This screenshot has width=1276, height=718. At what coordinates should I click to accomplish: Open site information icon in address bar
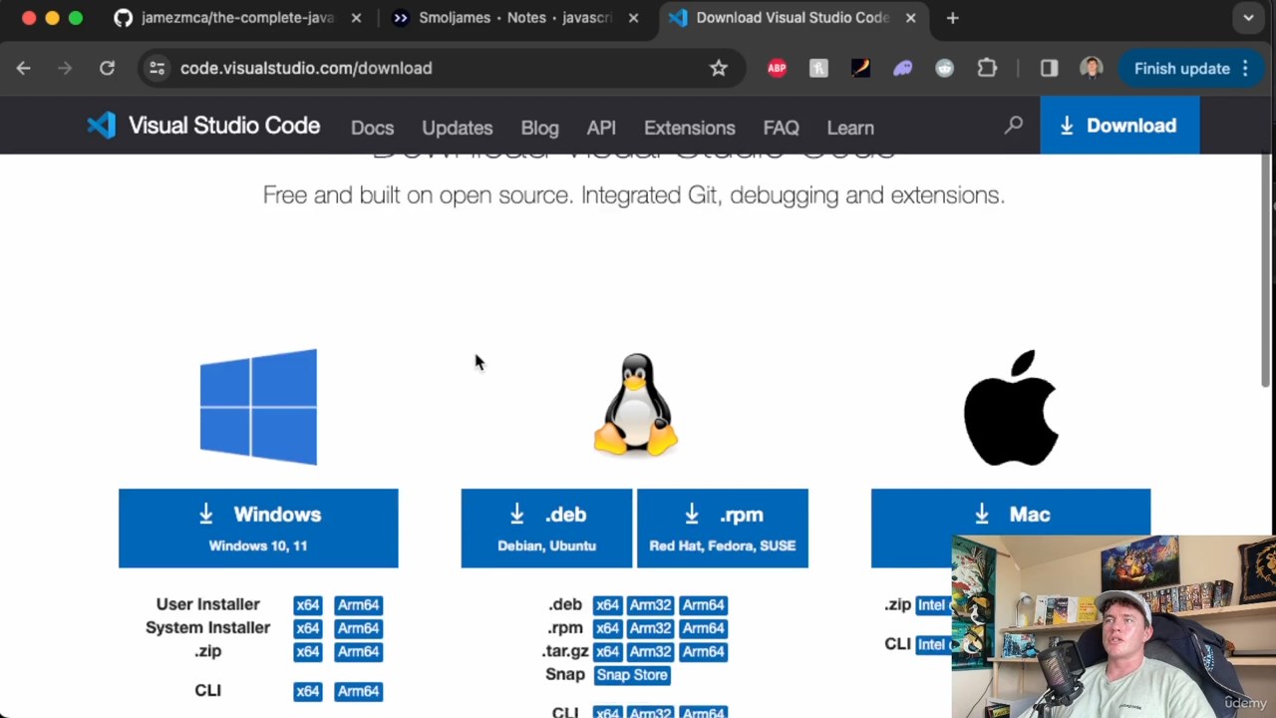click(157, 68)
